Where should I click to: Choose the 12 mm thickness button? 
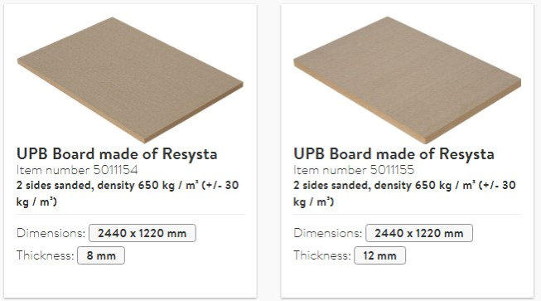click(x=380, y=255)
